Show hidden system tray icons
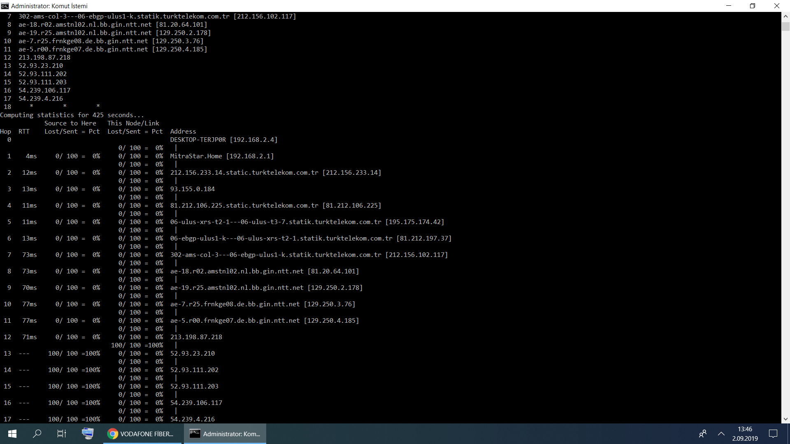The height and width of the screenshot is (444, 790). point(721,434)
